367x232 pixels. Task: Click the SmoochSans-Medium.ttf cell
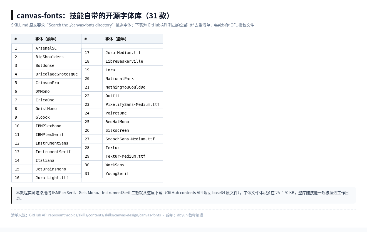(x=132, y=139)
